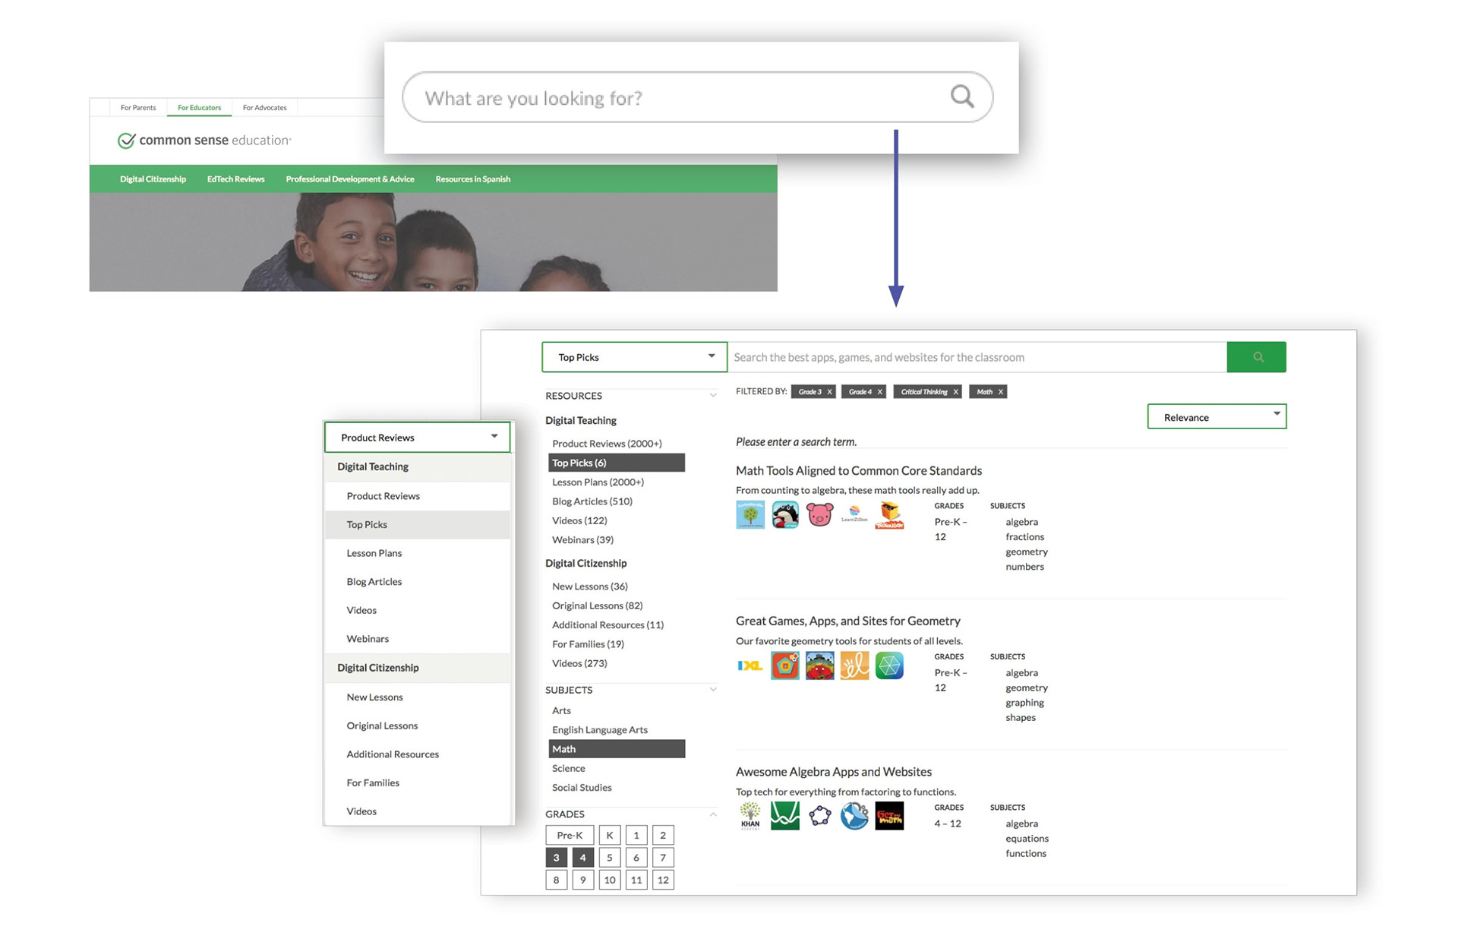Remove the Grade 4 filter tag

tap(879, 392)
